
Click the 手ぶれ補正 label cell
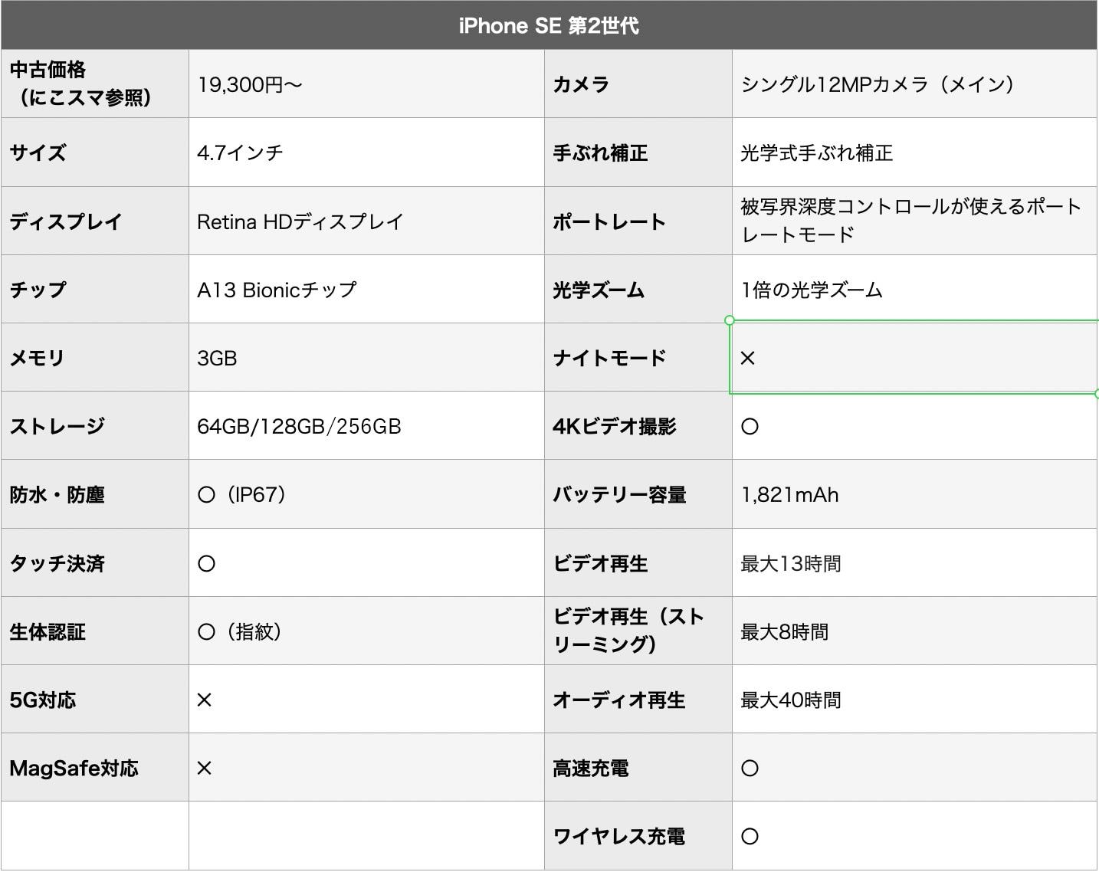(638, 152)
